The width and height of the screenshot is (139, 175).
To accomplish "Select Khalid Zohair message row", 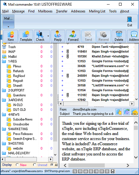I will click(x=96, y=56).
